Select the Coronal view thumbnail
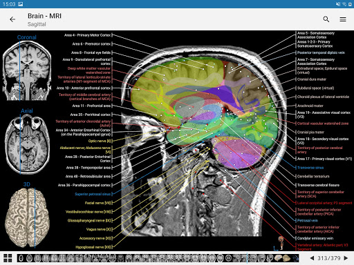354x265 pixels. pos(27,71)
